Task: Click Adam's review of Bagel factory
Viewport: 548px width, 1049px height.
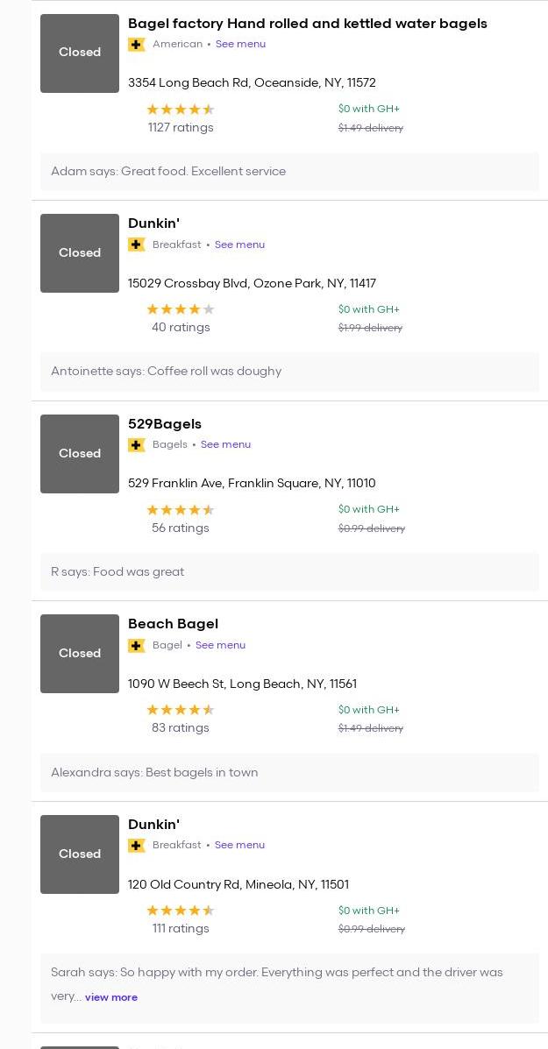Action: 168,172
